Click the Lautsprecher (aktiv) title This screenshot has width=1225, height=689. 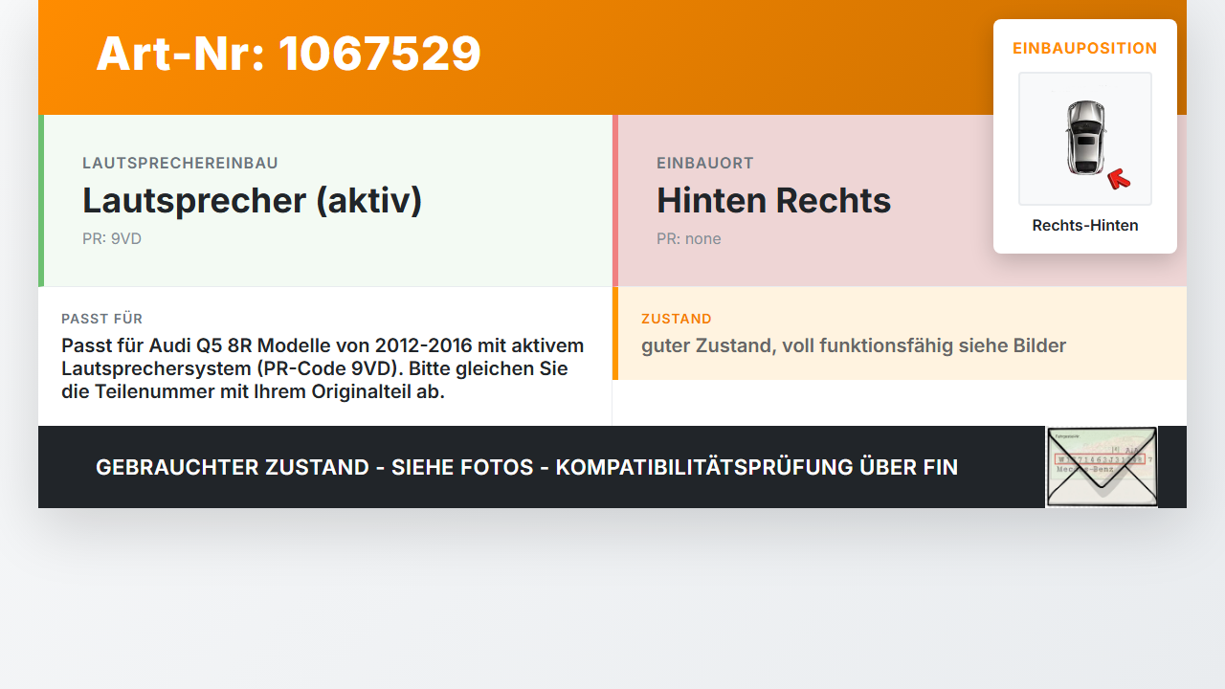[x=252, y=201]
